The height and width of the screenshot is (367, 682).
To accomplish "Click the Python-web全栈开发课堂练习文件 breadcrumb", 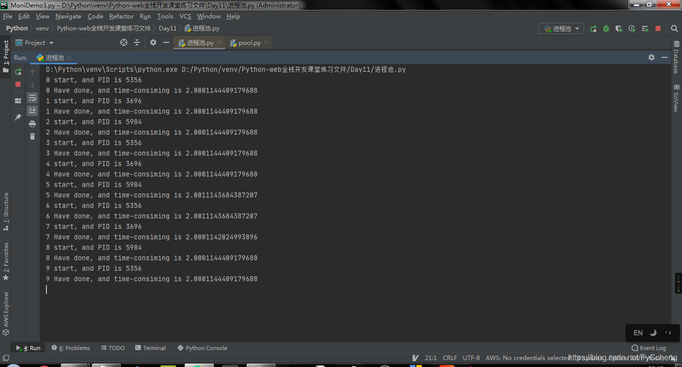I will coord(104,28).
